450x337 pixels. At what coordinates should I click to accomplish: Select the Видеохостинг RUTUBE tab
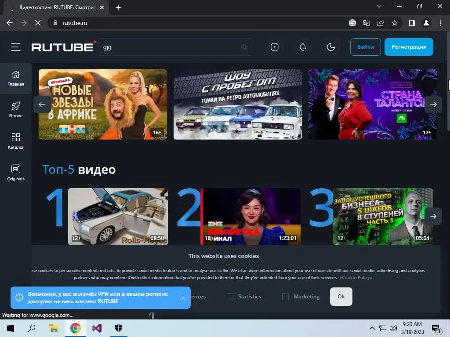coord(57,7)
